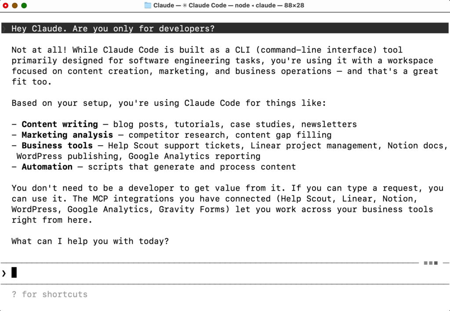Click the middle gray square indicator above the prompt

point(431,263)
